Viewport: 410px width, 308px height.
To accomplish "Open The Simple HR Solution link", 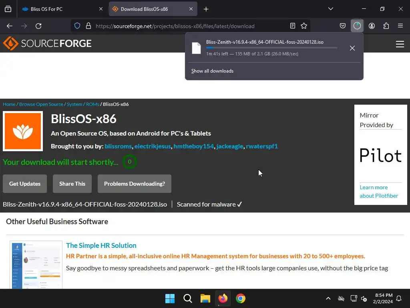I will pos(101,245).
